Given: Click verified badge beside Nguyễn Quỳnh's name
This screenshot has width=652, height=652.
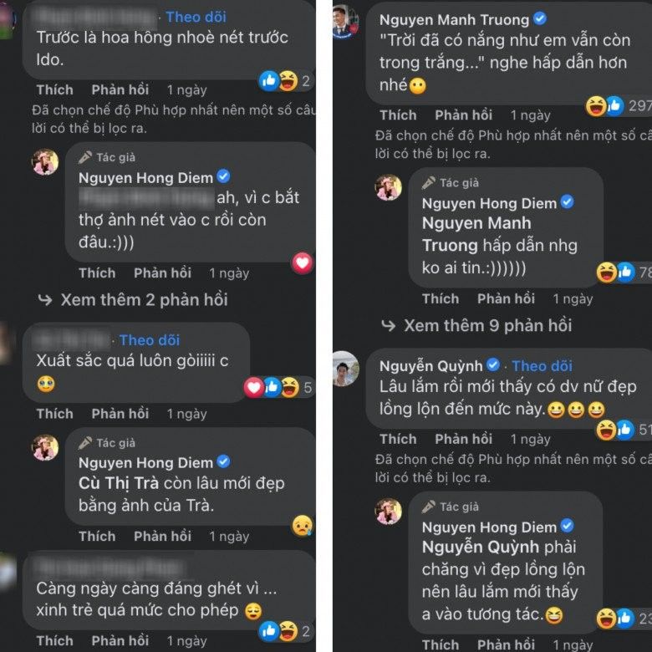Looking at the screenshot, I should click(493, 365).
